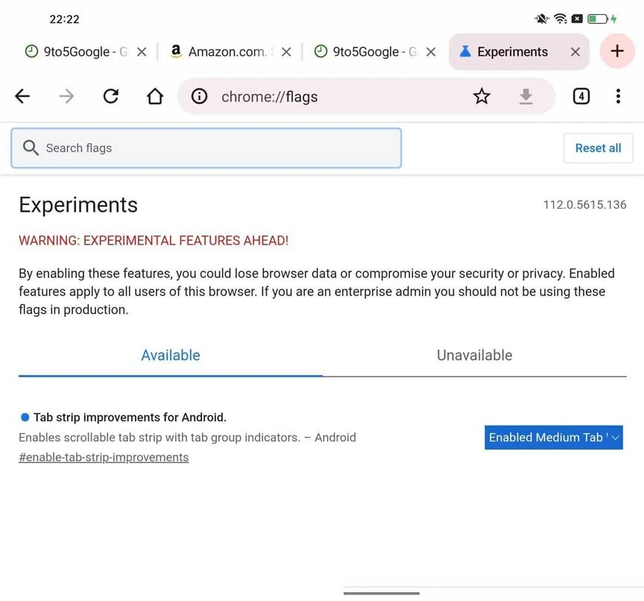Close the first 9to5Google tab
Viewport: 644px width, 601px height.
(142, 52)
